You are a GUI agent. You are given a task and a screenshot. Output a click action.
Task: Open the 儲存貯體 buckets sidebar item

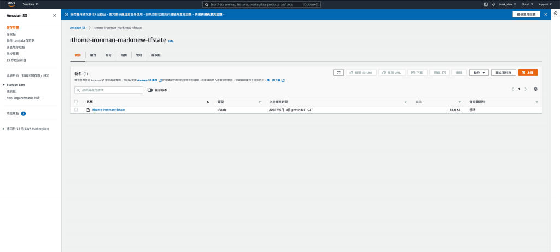(x=13, y=27)
